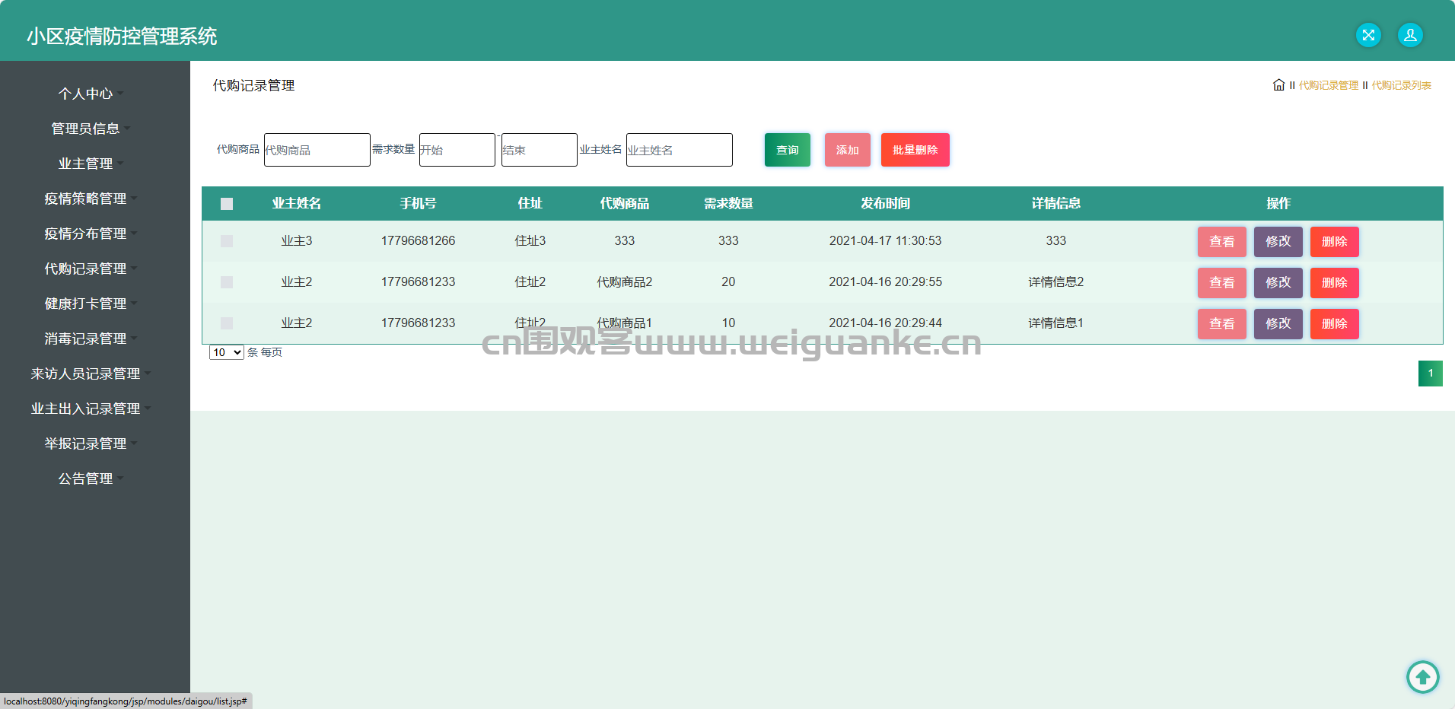Click the 需求数量 column header
This screenshot has height=709, width=1455.
click(728, 203)
